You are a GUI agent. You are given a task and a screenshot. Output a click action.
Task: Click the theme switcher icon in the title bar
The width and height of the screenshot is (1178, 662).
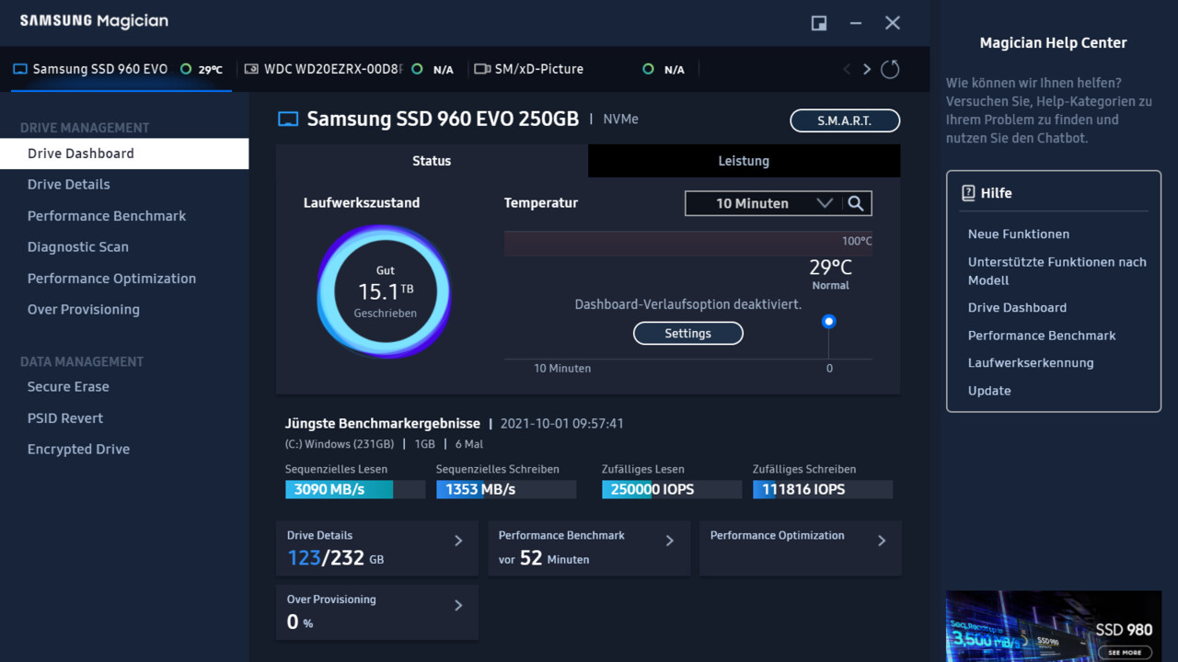[x=818, y=22]
